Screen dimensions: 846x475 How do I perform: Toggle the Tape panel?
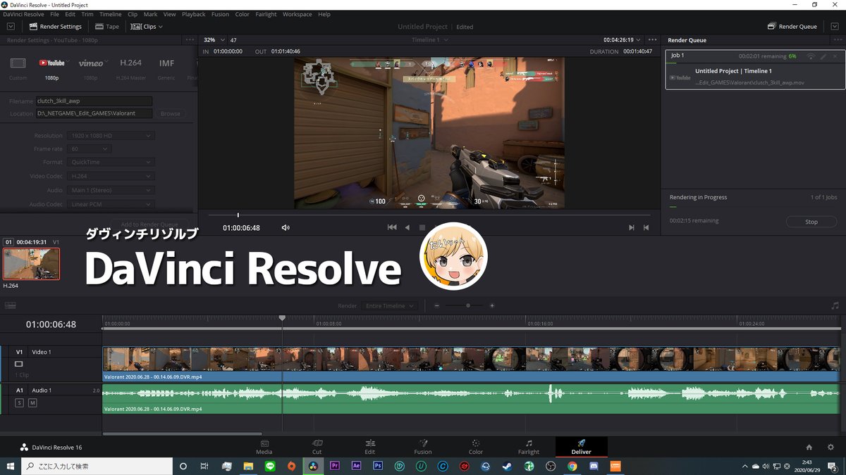point(106,26)
